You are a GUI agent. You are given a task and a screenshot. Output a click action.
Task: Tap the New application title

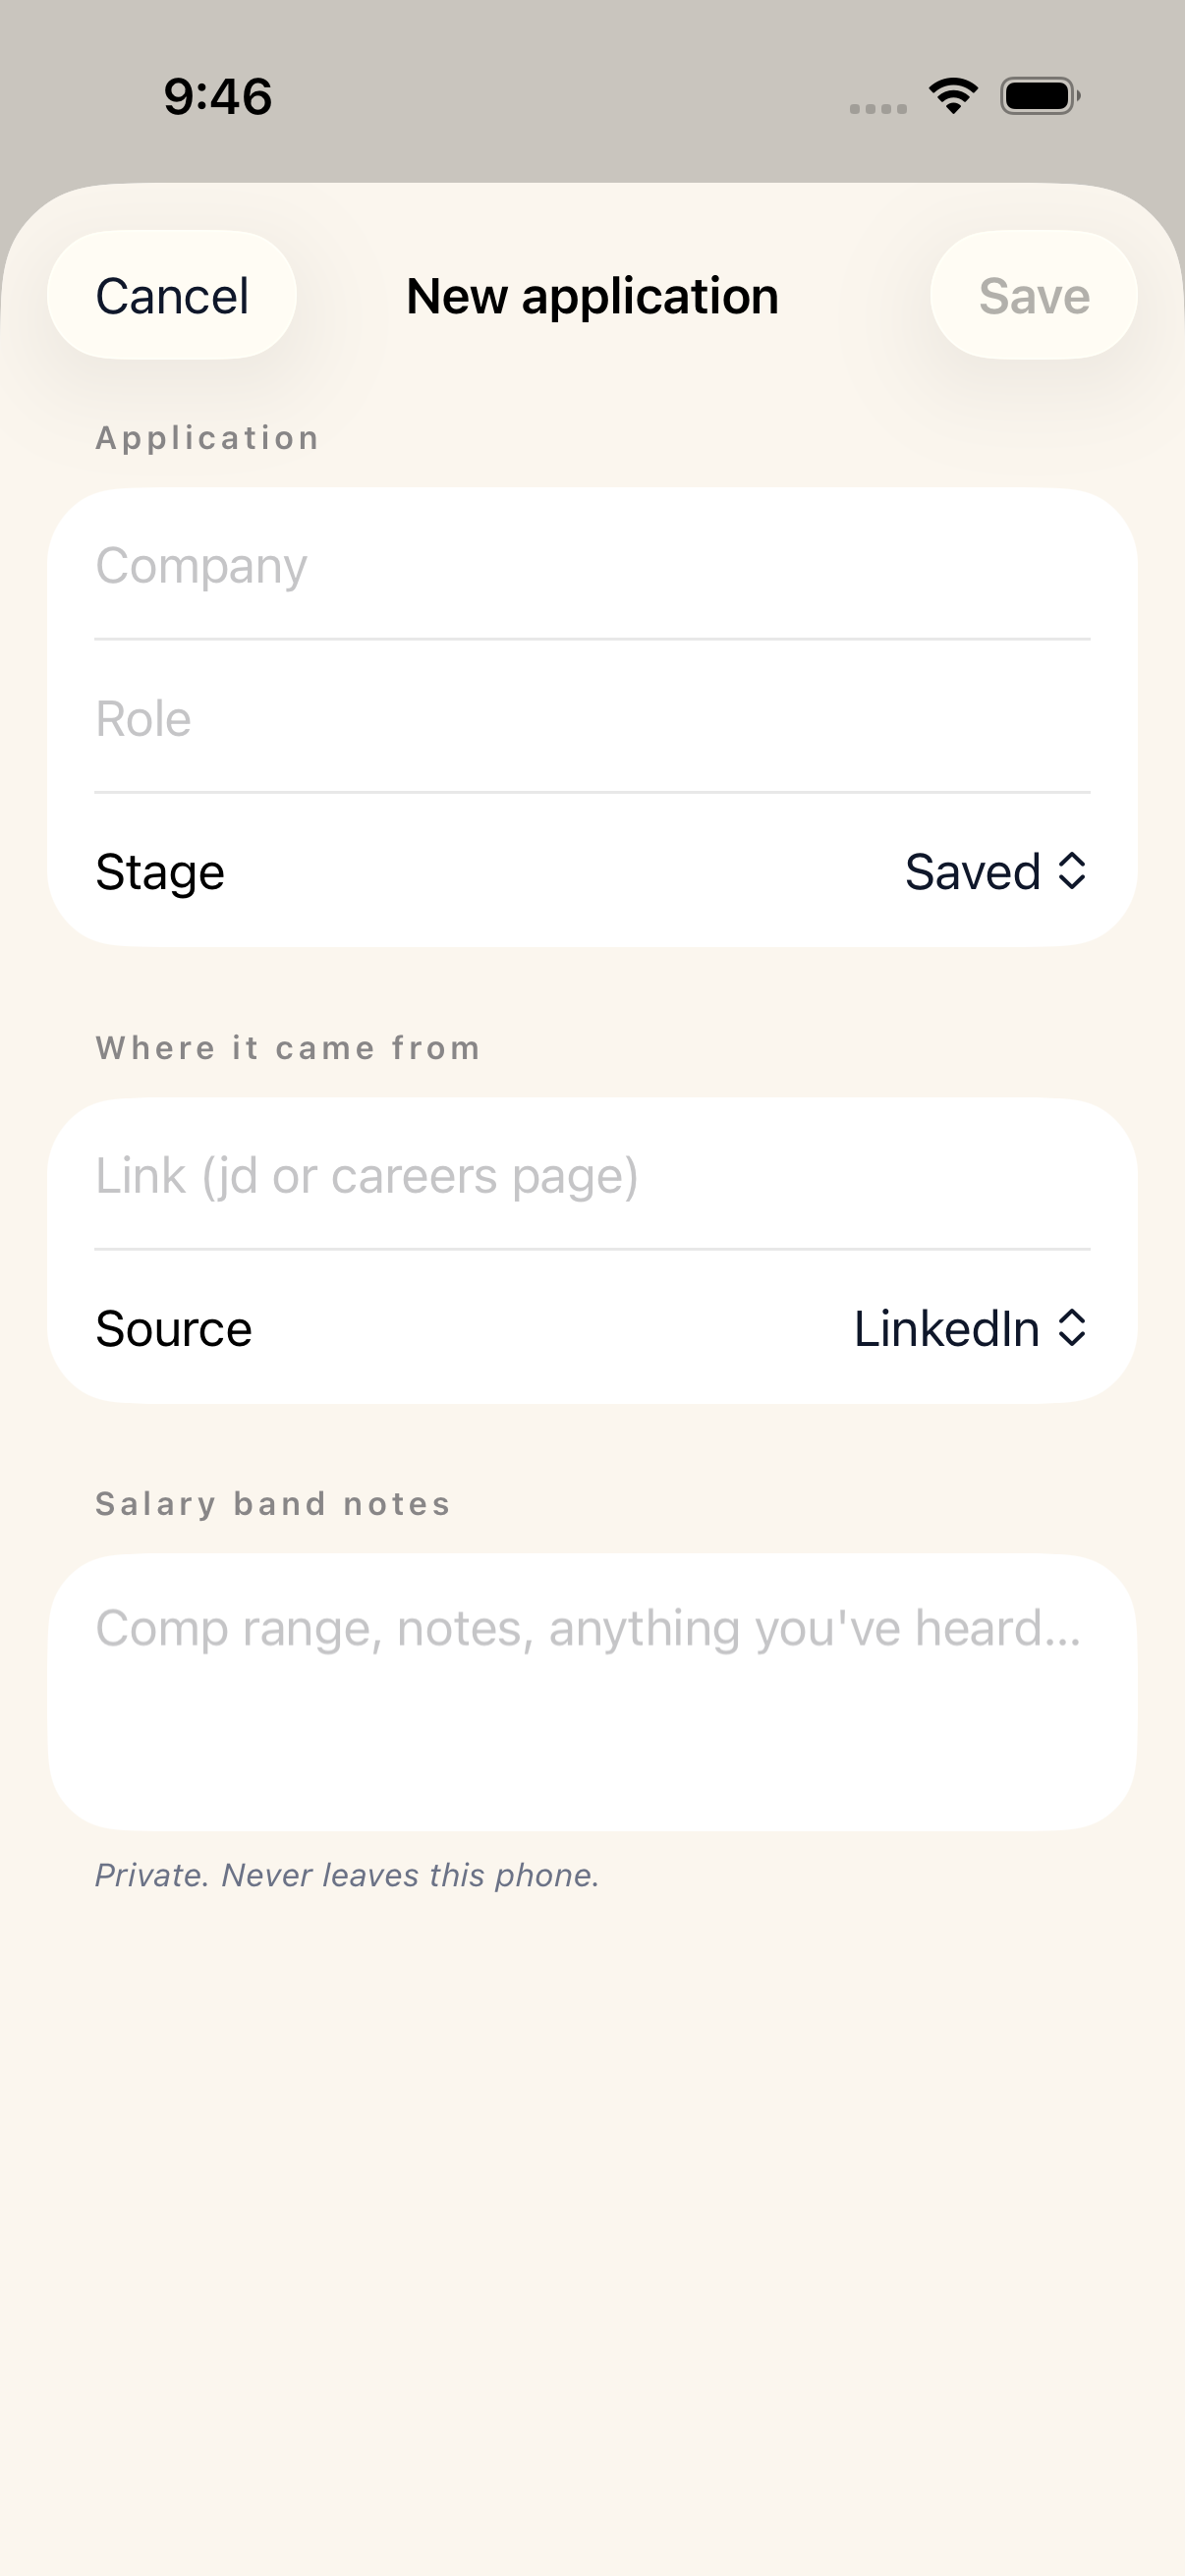coord(592,296)
